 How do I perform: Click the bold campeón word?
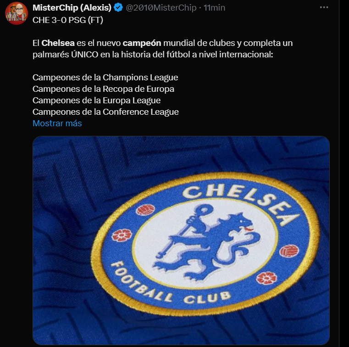142,43
